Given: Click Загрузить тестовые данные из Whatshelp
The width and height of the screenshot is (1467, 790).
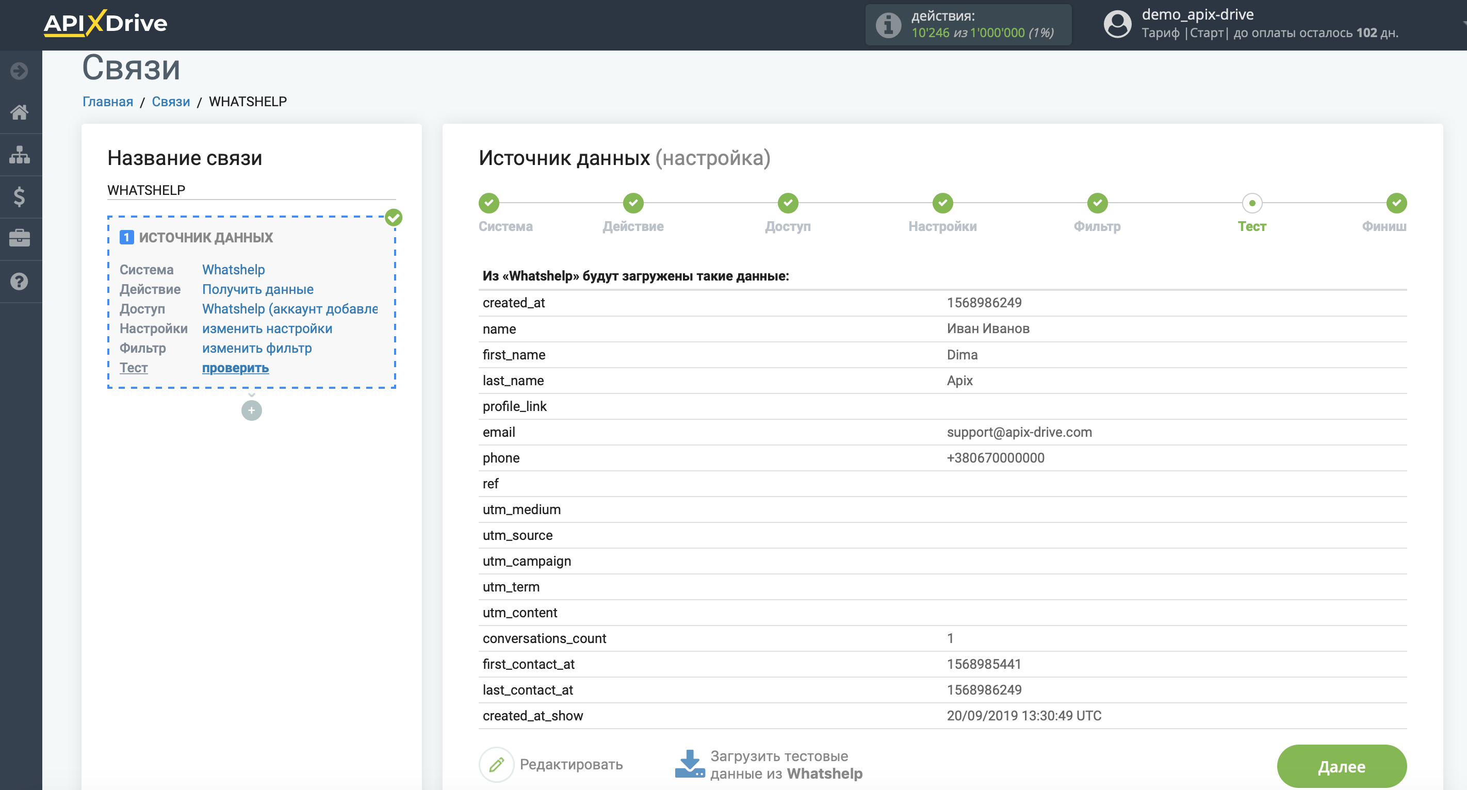Looking at the screenshot, I should coord(787,764).
